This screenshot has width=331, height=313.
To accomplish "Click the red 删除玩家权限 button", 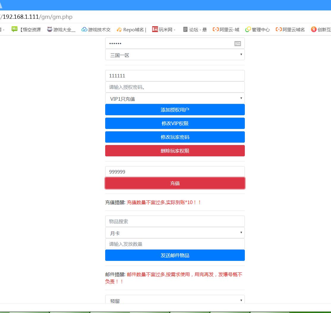I will click(x=175, y=151).
